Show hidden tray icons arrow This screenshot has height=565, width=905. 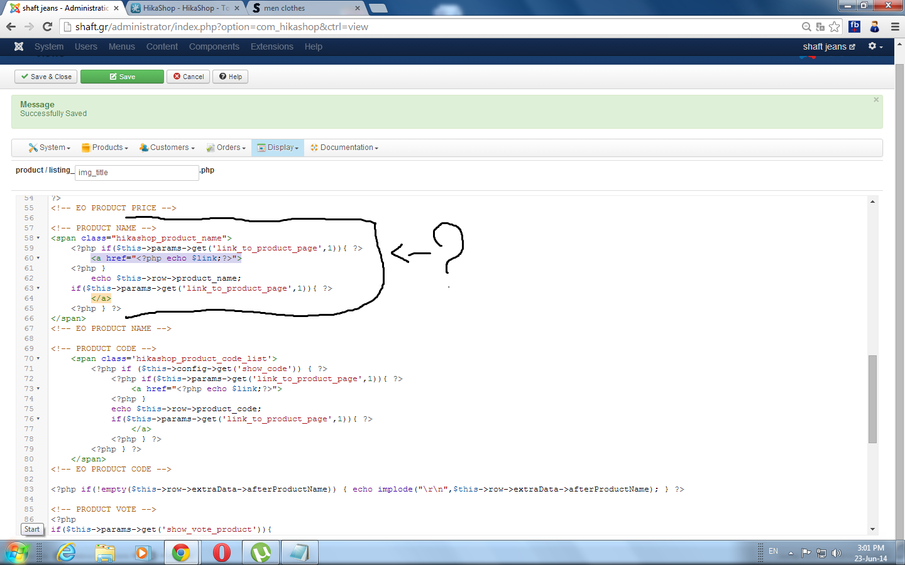(791, 553)
